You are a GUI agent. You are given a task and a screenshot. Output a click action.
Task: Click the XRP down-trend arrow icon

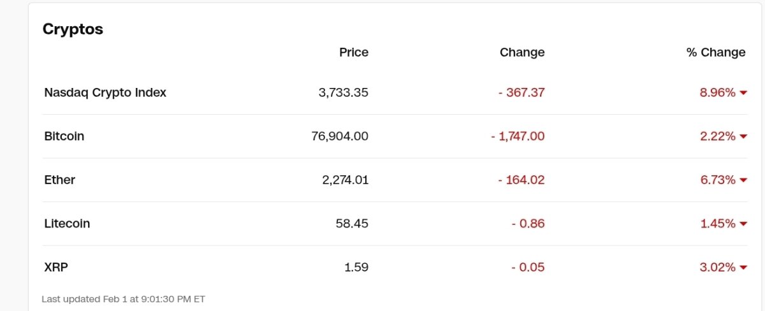pyautogui.click(x=743, y=268)
